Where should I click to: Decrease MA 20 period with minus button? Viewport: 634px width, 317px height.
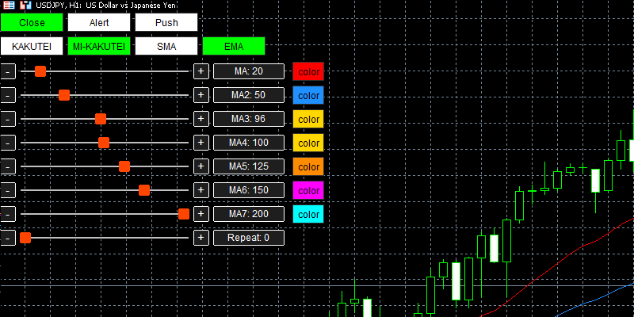point(8,71)
